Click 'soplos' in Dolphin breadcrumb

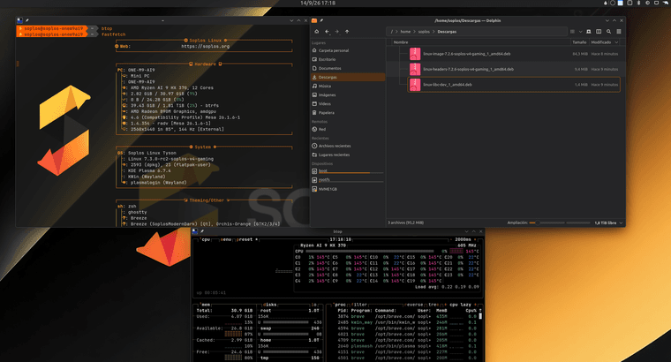[424, 32]
